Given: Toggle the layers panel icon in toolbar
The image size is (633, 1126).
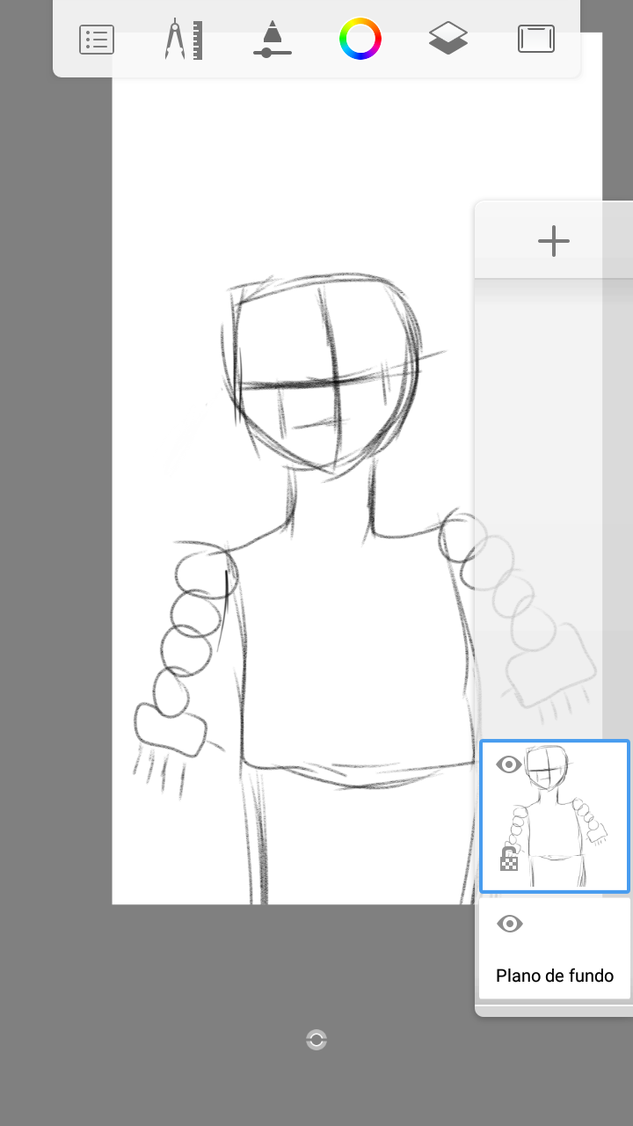Looking at the screenshot, I should tap(448, 40).
